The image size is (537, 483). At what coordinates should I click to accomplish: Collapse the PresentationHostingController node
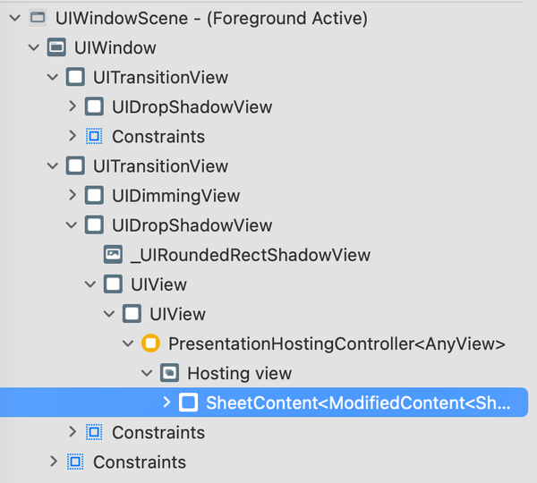click(128, 343)
